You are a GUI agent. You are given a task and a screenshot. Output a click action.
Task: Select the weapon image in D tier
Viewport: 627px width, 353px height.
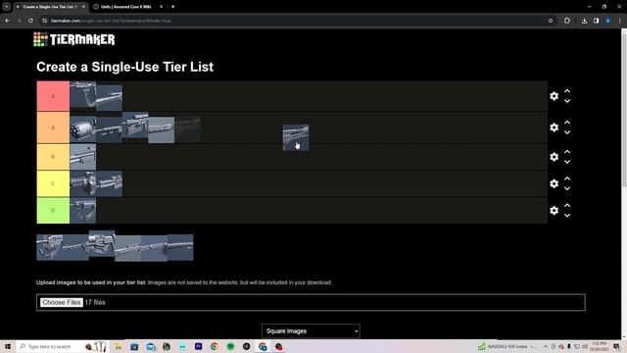point(82,210)
